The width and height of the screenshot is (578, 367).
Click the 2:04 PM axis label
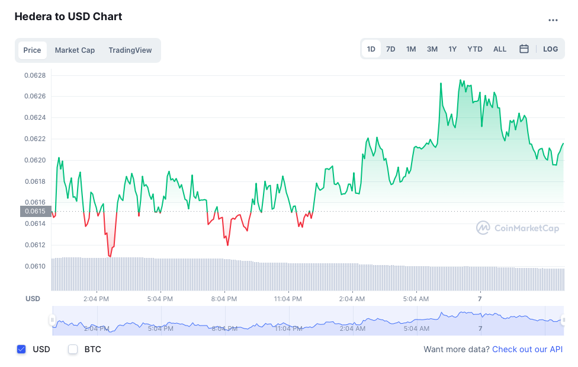pyautogui.click(x=96, y=299)
